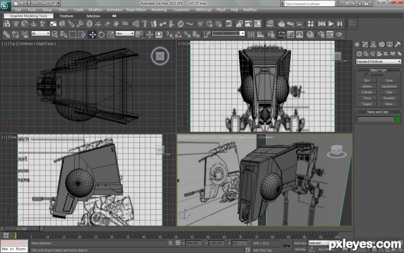Toggle Absolute/Offset transform type-in mode
This screenshot has height=253, width=404.
(178, 243)
